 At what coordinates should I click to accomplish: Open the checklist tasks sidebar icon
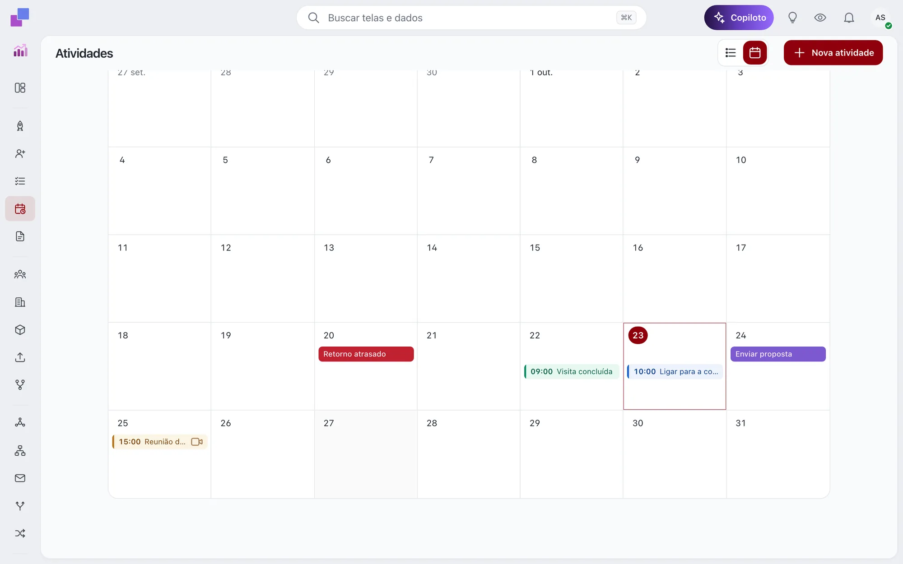click(20, 181)
